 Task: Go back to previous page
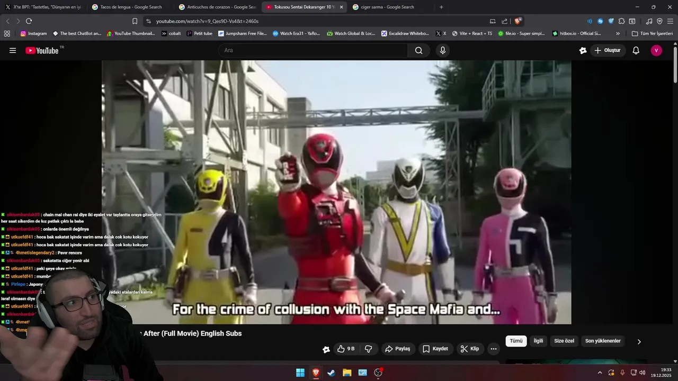point(7,21)
